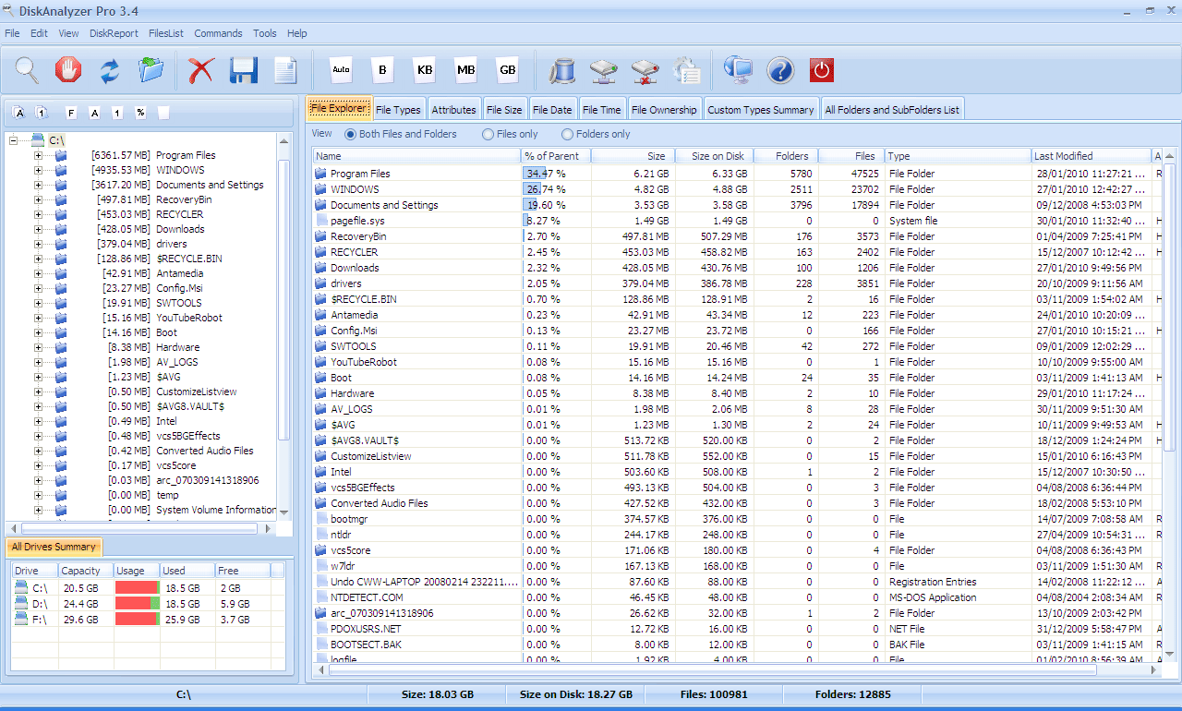This screenshot has width=1182, height=711.
Task: Open the DiskReport menu
Action: pyautogui.click(x=114, y=33)
